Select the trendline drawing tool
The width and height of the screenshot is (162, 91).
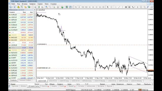tap(119, 7)
